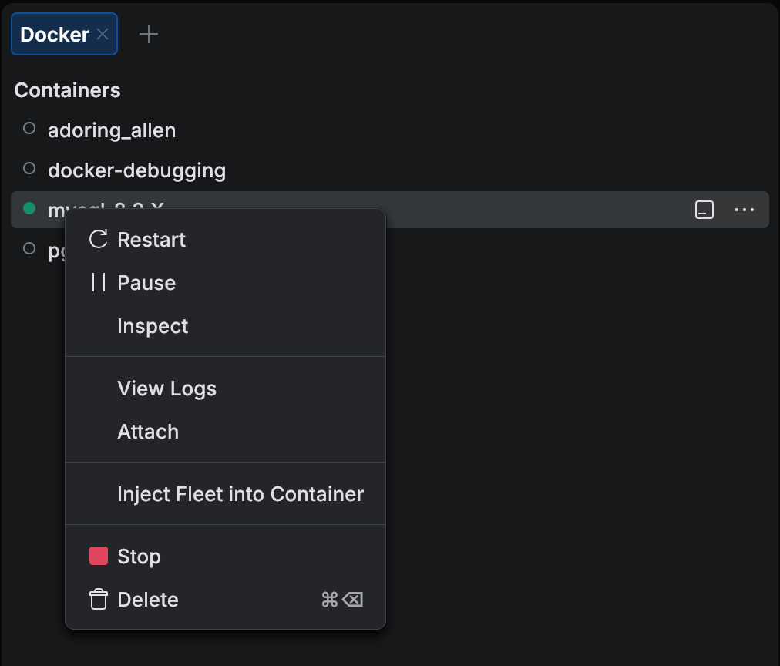This screenshot has height=666, width=780.
Task: Click the pg container entry
Action: tap(55, 250)
